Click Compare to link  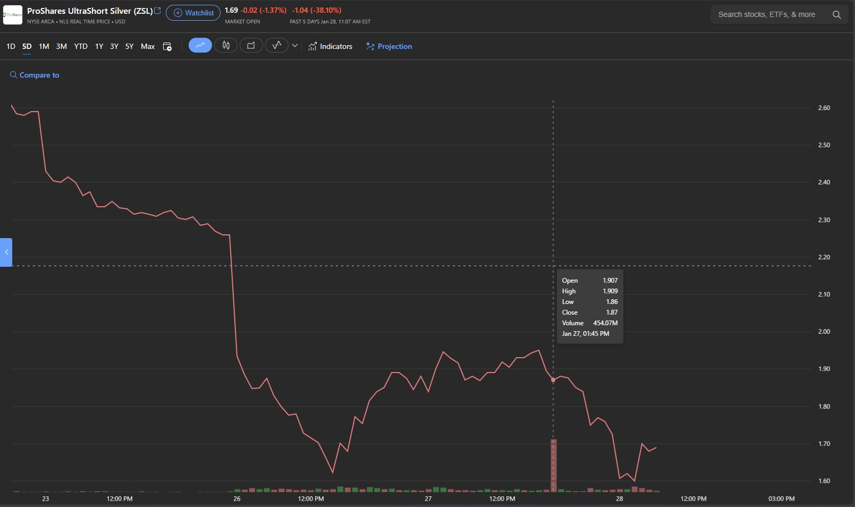pyautogui.click(x=35, y=75)
